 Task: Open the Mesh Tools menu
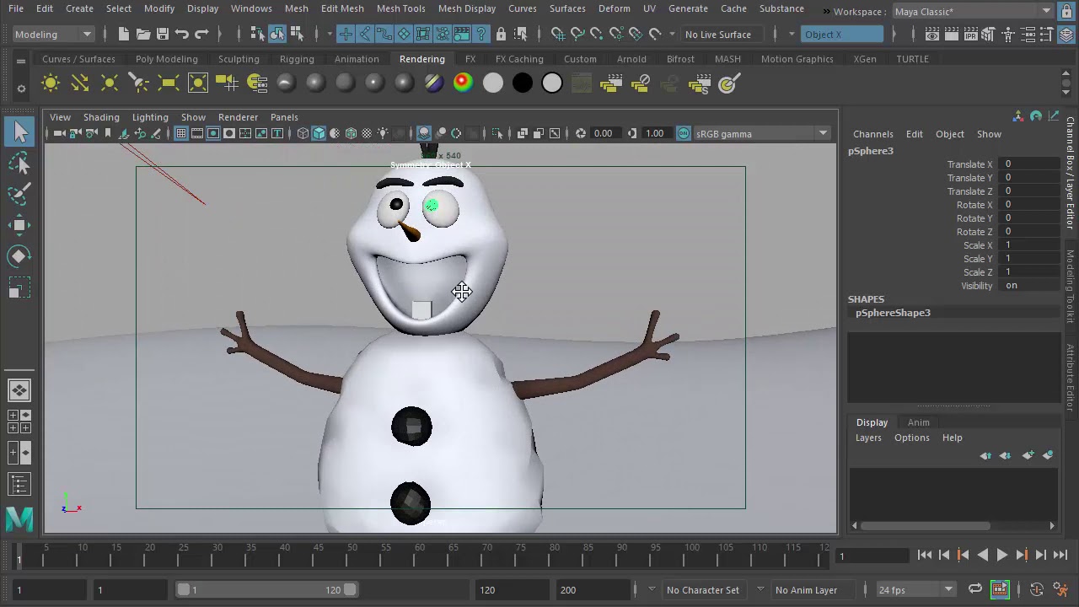click(x=400, y=8)
